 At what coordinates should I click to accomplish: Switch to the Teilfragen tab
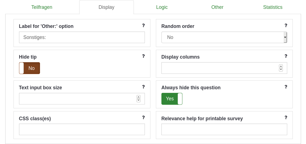point(42,7)
